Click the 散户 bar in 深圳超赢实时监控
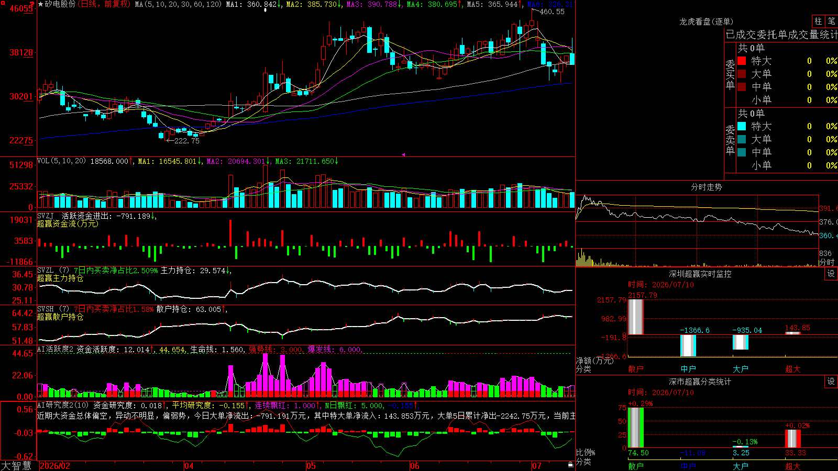This screenshot has width=838, height=471. 636,317
